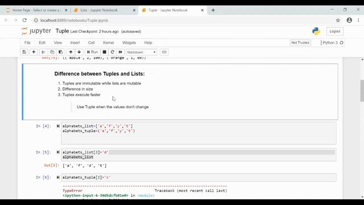Save and checkpoint the notebook

tap(24, 52)
